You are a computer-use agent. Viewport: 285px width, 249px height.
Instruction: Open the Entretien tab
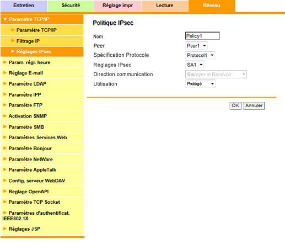pyautogui.click(x=24, y=6)
